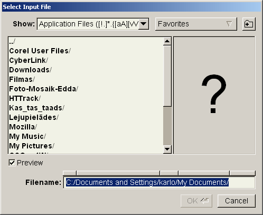Select the Corel User Files folder
Screen dimensions: 263x215
(86, 51)
